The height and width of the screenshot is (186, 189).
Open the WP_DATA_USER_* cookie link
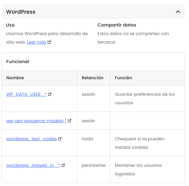click(27, 94)
